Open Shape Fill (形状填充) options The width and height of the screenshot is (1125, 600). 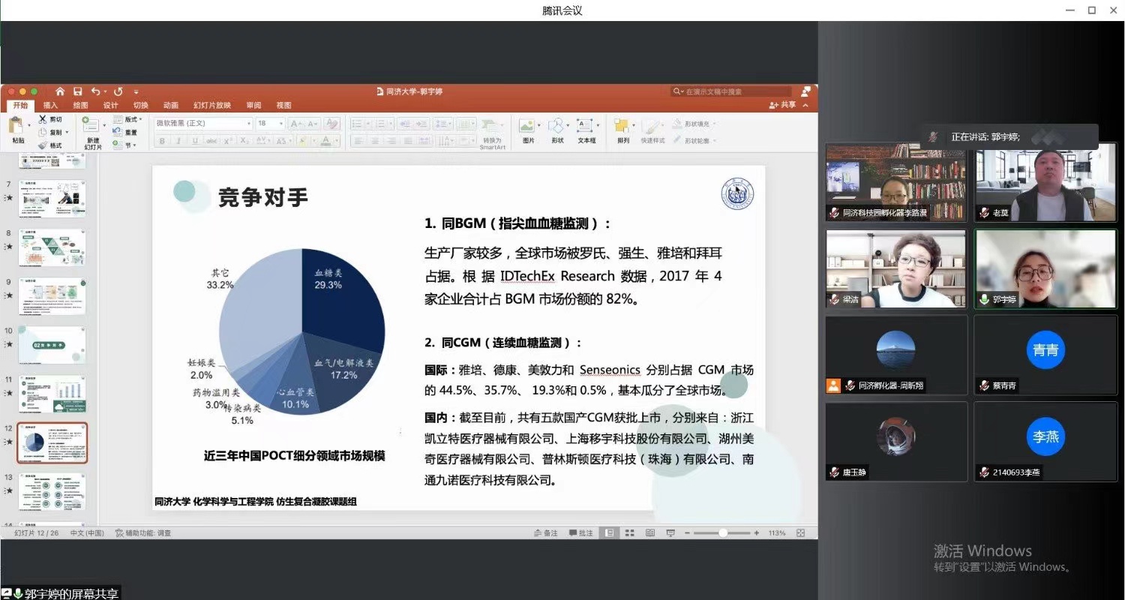[x=694, y=124]
